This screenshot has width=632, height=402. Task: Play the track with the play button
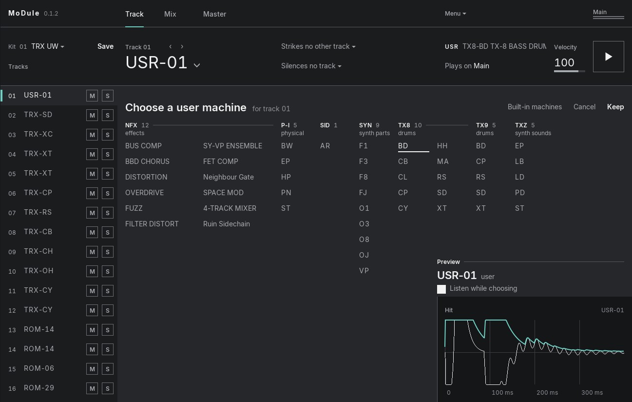point(608,57)
